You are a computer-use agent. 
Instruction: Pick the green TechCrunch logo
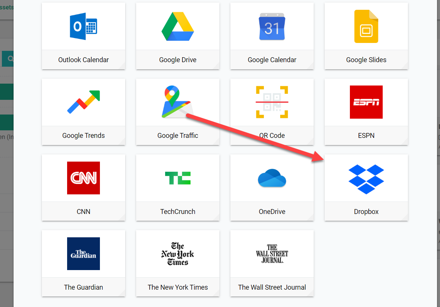178,178
